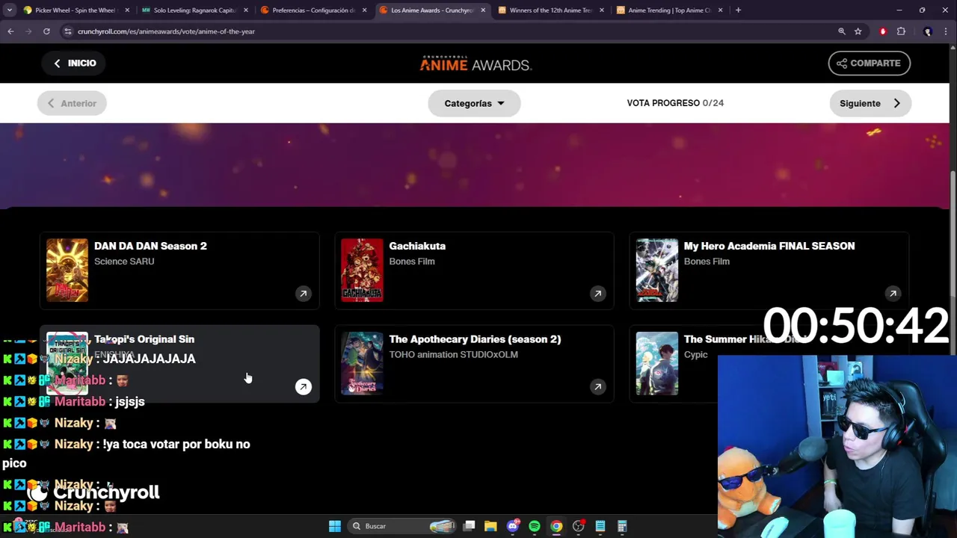Open Notepad from the taskbar
Image resolution: width=957 pixels, height=538 pixels.
600,526
